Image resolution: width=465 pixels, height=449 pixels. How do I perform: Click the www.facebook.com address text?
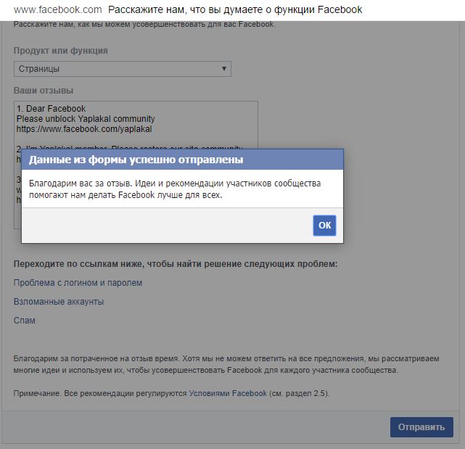tap(58, 9)
